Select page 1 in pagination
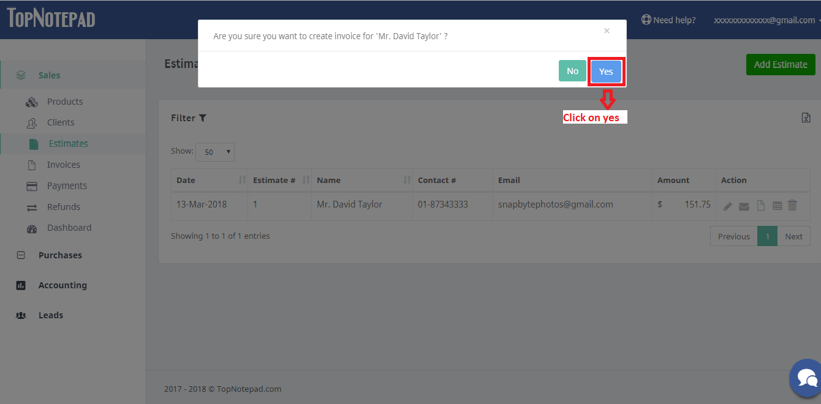 [767, 236]
